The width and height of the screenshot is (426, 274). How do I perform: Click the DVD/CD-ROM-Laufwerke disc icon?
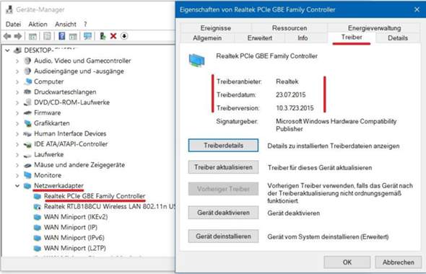pyautogui.click(x=27, y=102)
